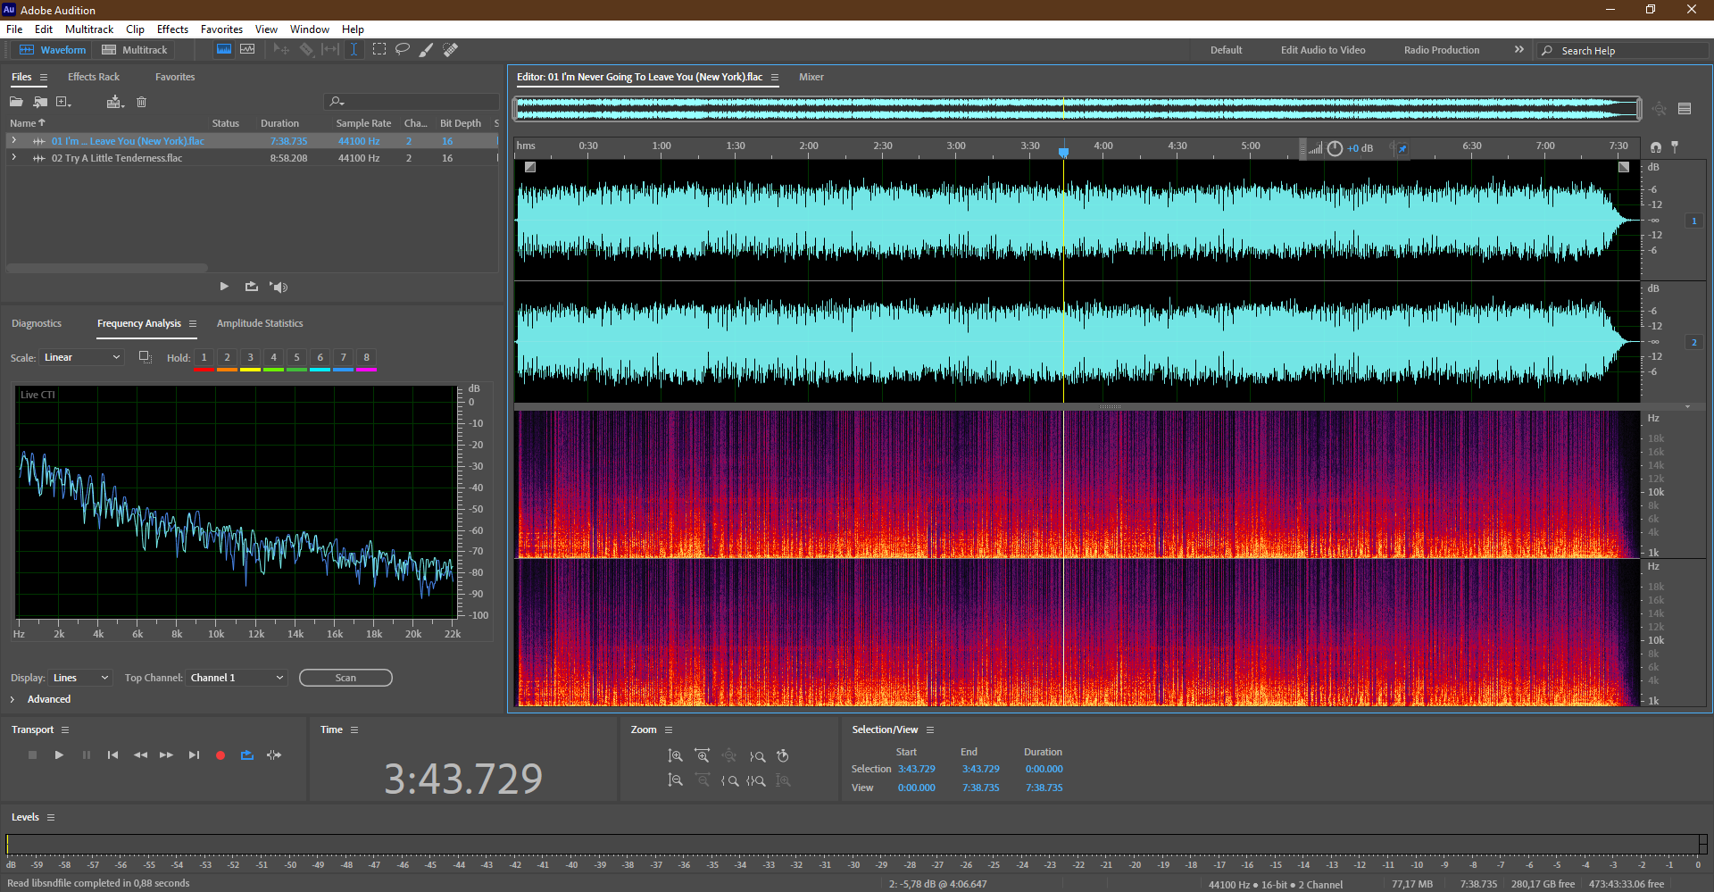Click the Files panel horizontal scrollbar
Viewport: 1714px width, 892px height.
[107, 268]
